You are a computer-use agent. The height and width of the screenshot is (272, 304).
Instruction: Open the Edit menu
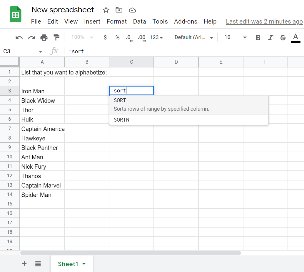click(53, 21)
